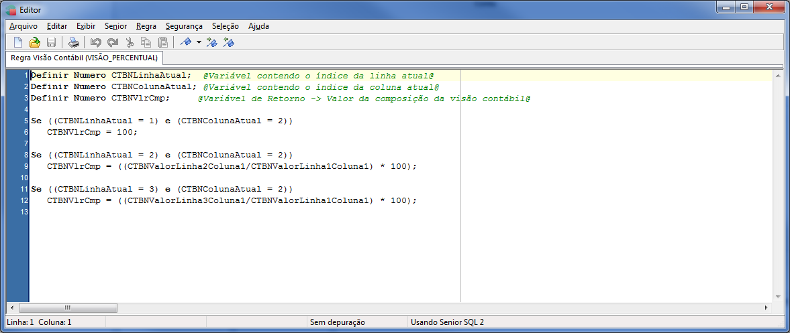Image resolution: width=790 pixels, height=333 pixels.
Task: Click the Redo arrow icon
Action: 112,42
